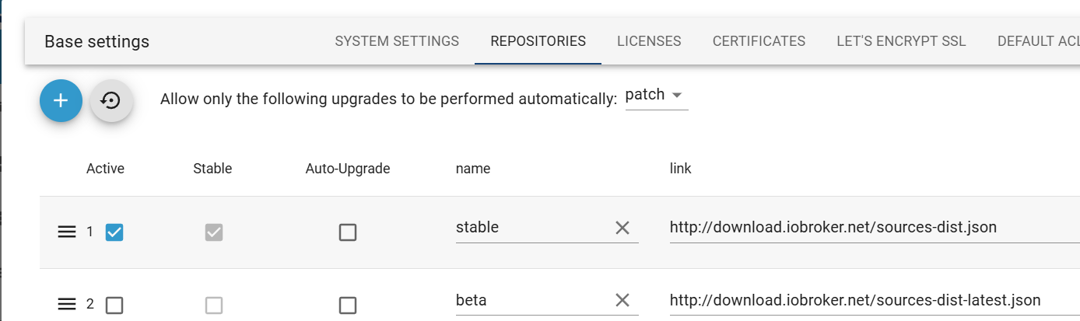Grab the drag handle of row 1

coord(67,232)
